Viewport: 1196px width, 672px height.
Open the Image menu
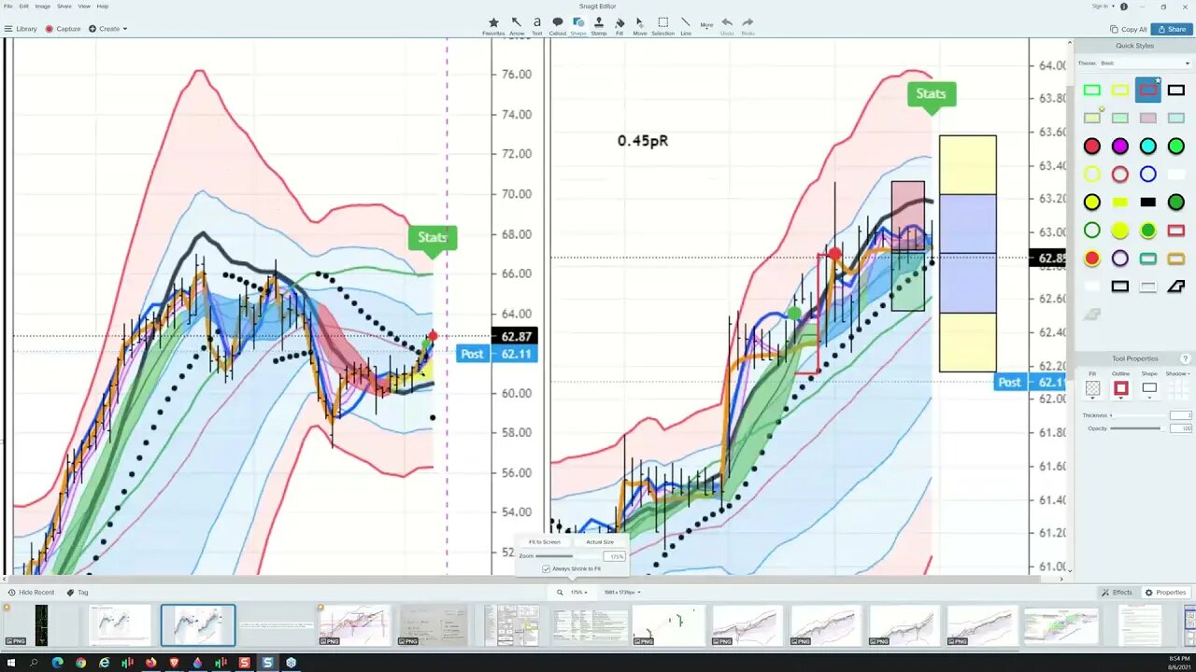pyautogui.click(x=42, y=6)
